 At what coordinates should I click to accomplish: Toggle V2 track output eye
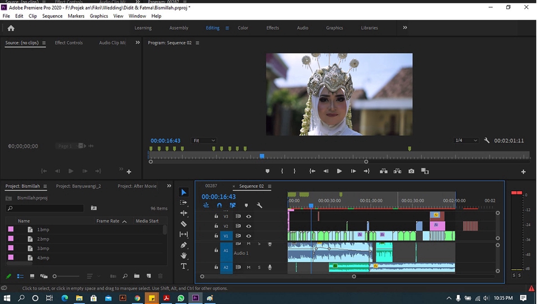[248, 226]
